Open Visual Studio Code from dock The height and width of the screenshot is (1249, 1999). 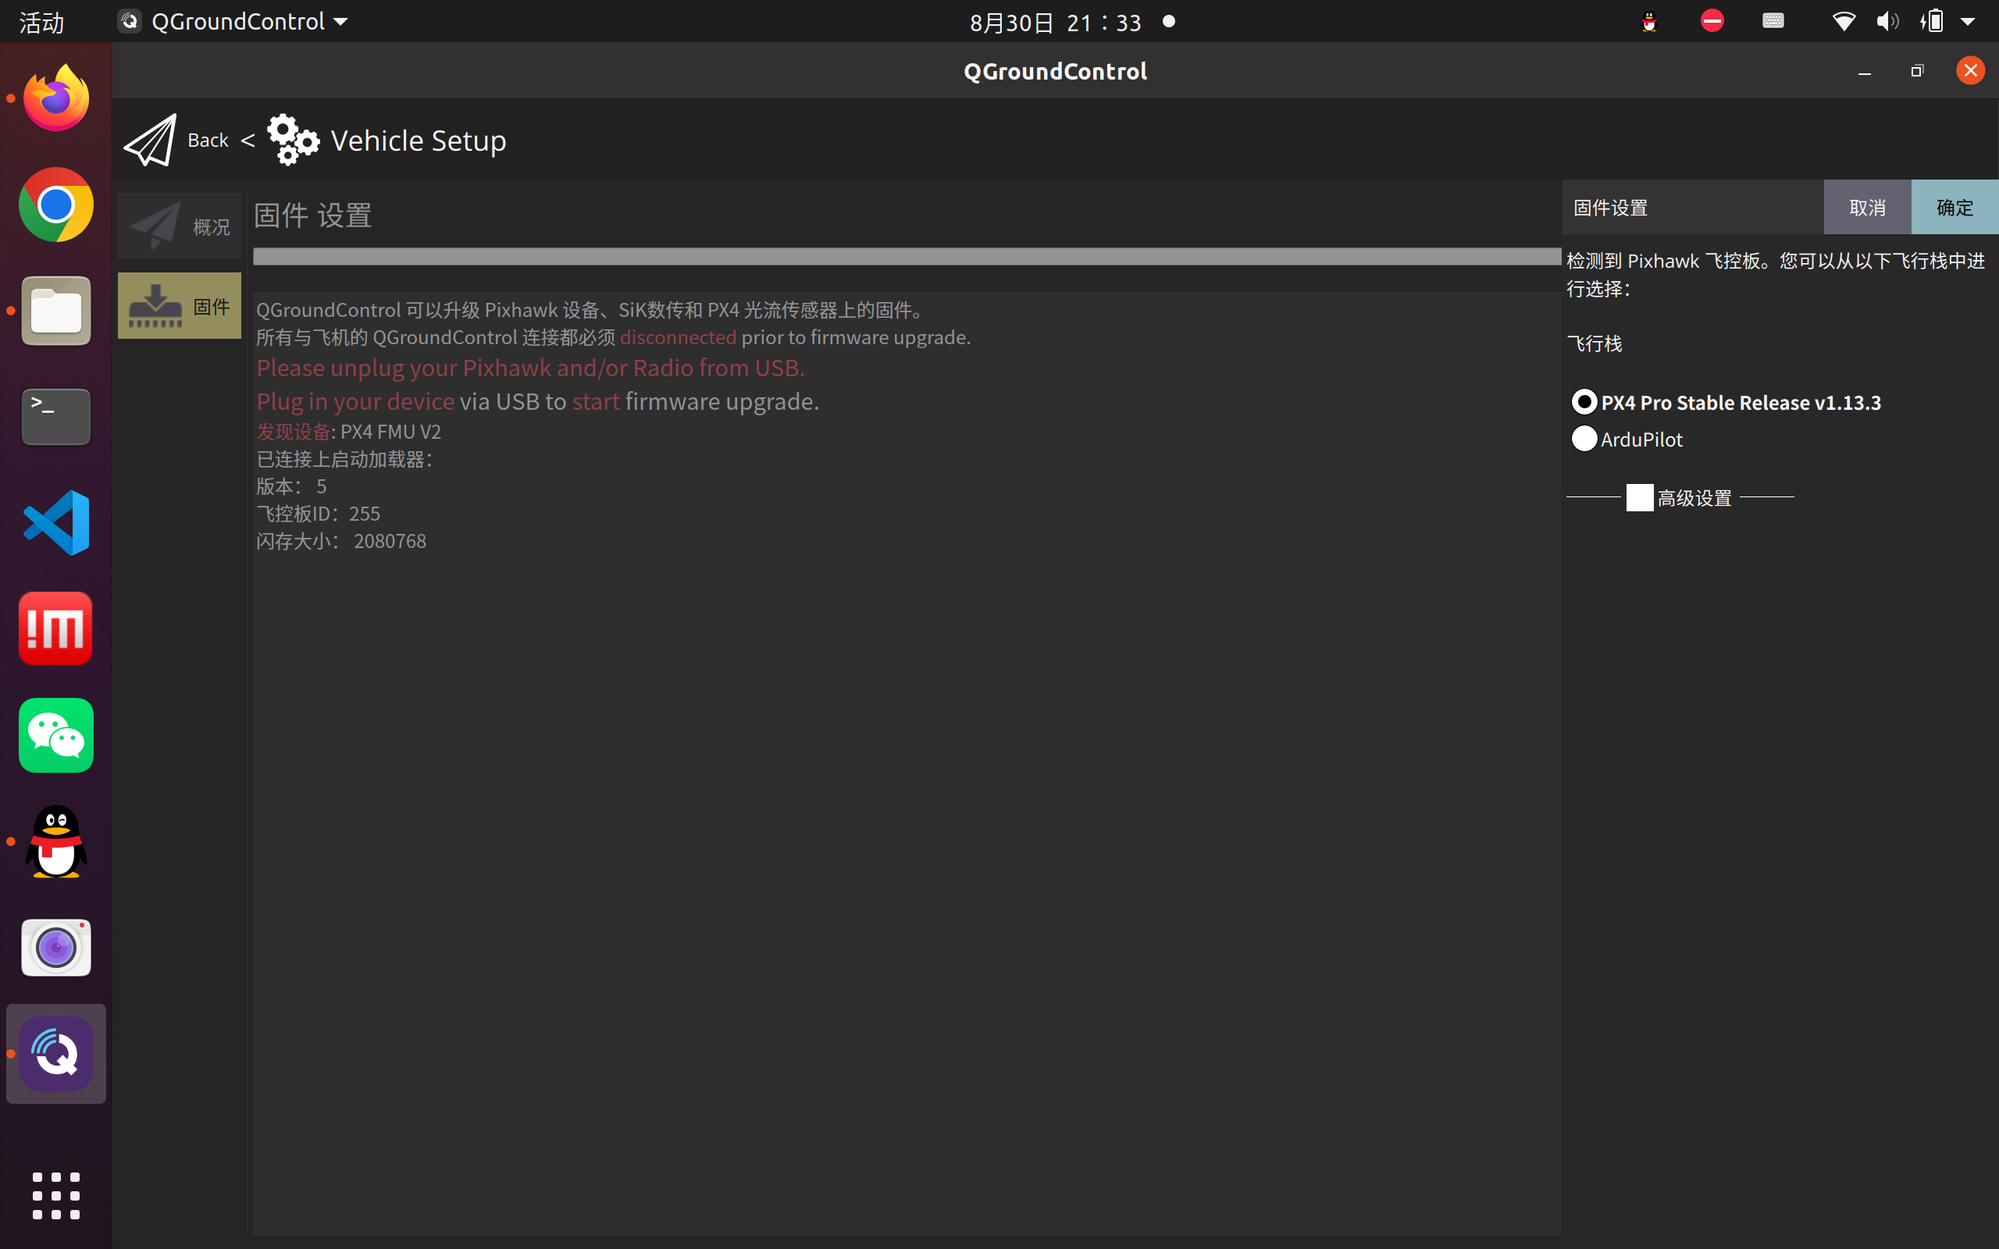(x=56, y=523)
